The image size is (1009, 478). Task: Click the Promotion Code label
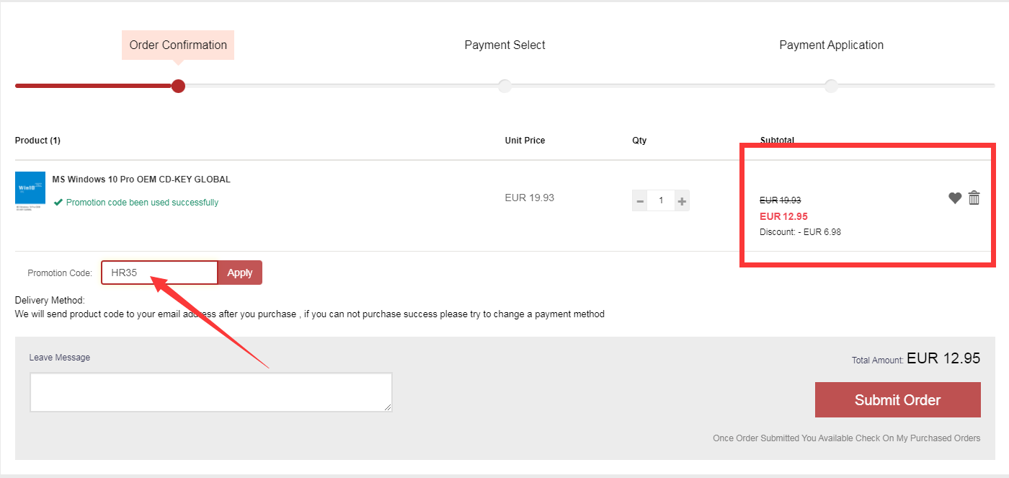(60, 273)
